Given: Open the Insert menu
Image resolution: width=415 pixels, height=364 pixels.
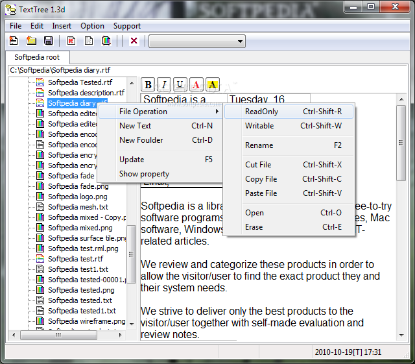Looking at the screenshot, I should tap(62, 26).
